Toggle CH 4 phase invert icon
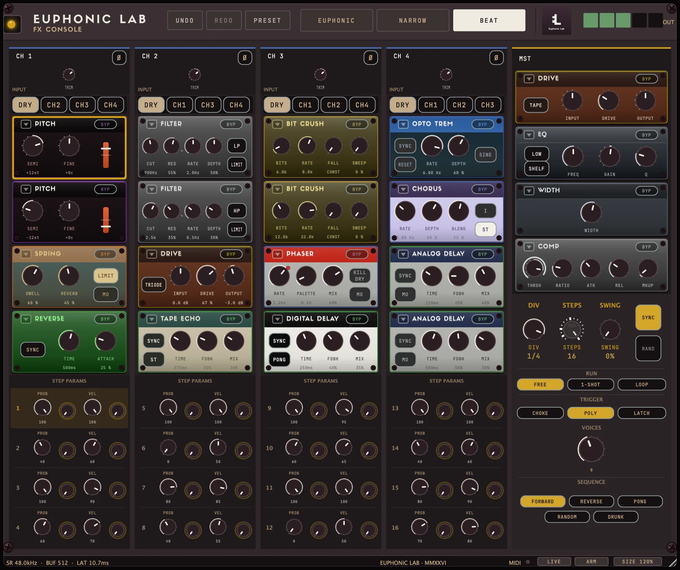The image size is (680, 570). click(x=496, y=58)
